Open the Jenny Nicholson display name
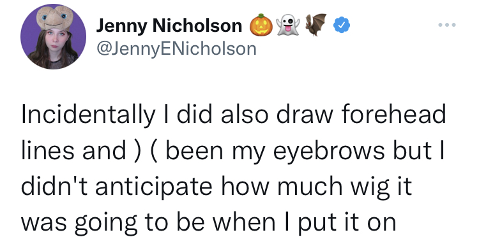Viewport: 479px width, 251px height. [169, 26]
